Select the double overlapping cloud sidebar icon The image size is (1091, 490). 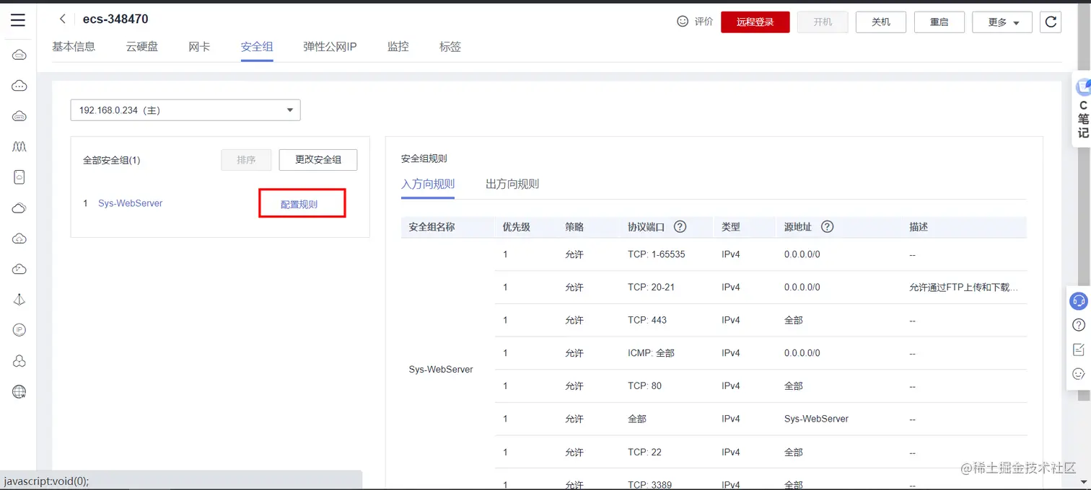[19, 208]
